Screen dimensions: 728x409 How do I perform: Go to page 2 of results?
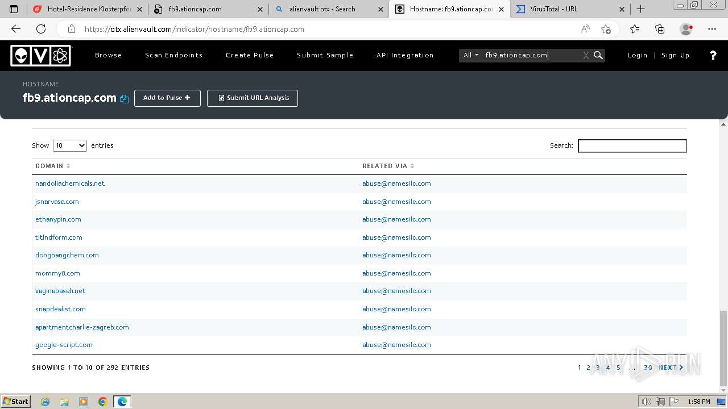tap(589, 368)
